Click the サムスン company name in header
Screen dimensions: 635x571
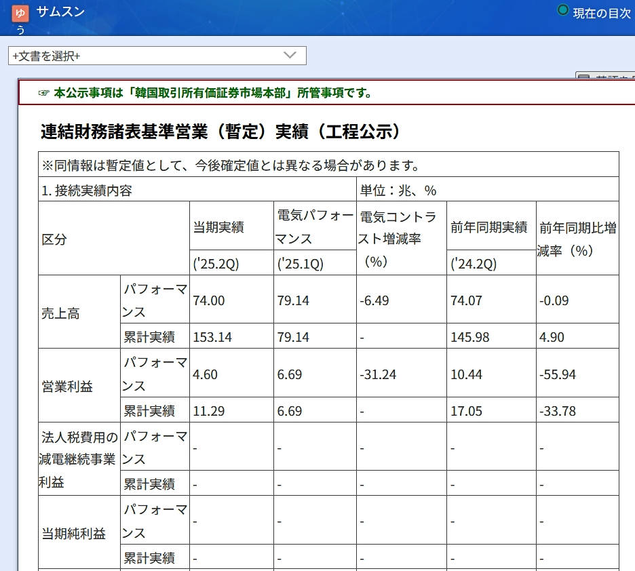[x=60, y=12]
